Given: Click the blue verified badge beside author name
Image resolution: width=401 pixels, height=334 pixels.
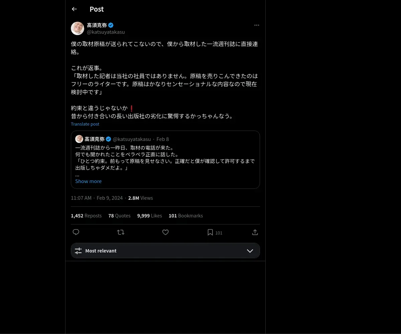Looking at the screenshot, I should tap(111, 25).
